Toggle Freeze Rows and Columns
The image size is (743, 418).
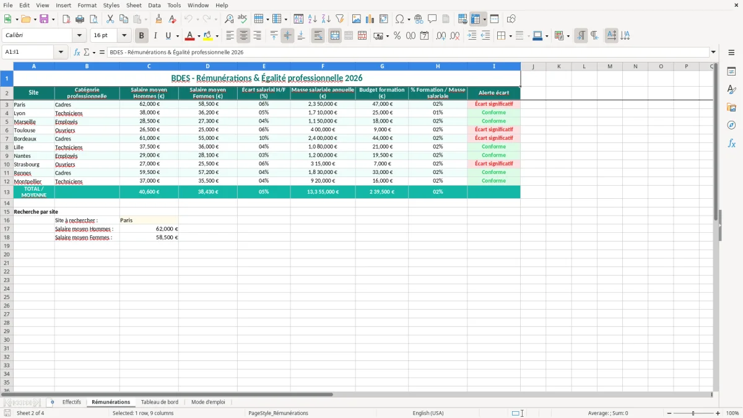476,19
